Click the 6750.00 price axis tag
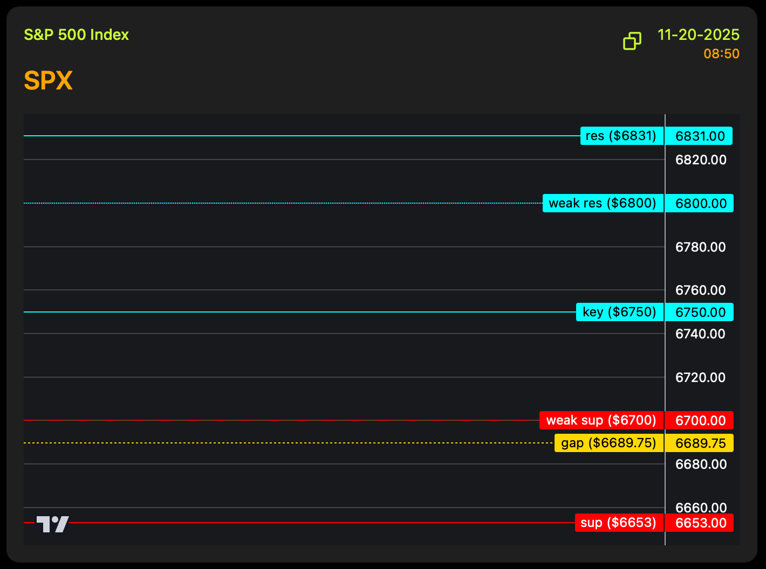 click(x=700, y=312)
